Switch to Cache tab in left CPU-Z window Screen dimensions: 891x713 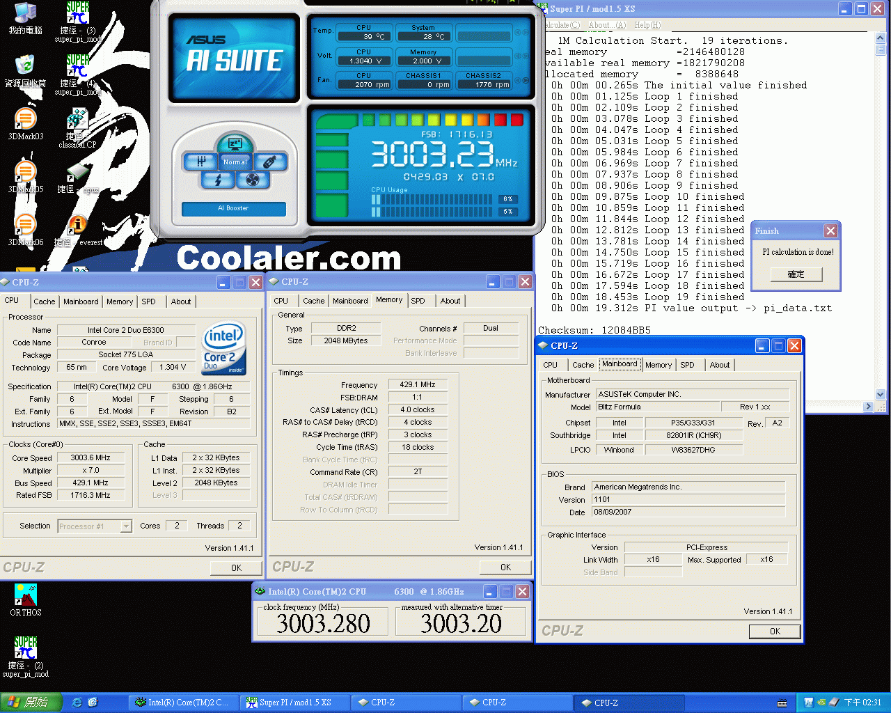(x=44, y=301)
